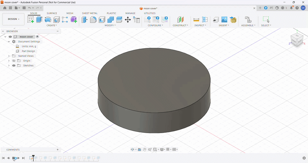Add a new comment with plus button
The height and width of the screenshot is (163, 308).
click(x=57, y=150)
